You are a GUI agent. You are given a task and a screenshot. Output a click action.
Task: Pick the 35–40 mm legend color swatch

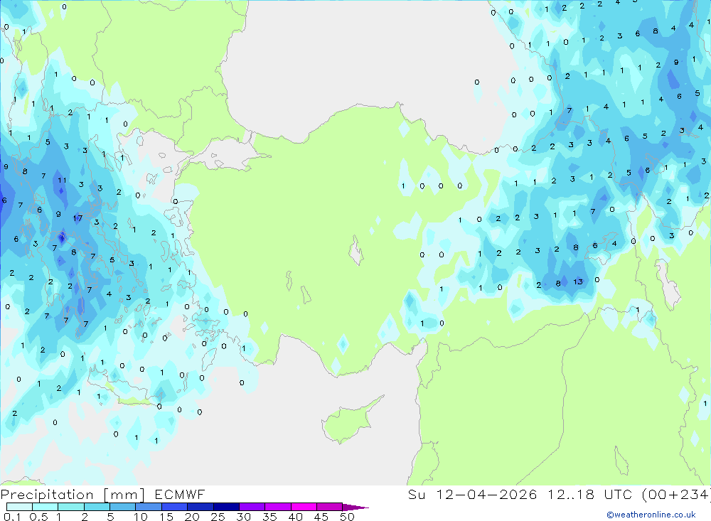(x=278, y=507)
